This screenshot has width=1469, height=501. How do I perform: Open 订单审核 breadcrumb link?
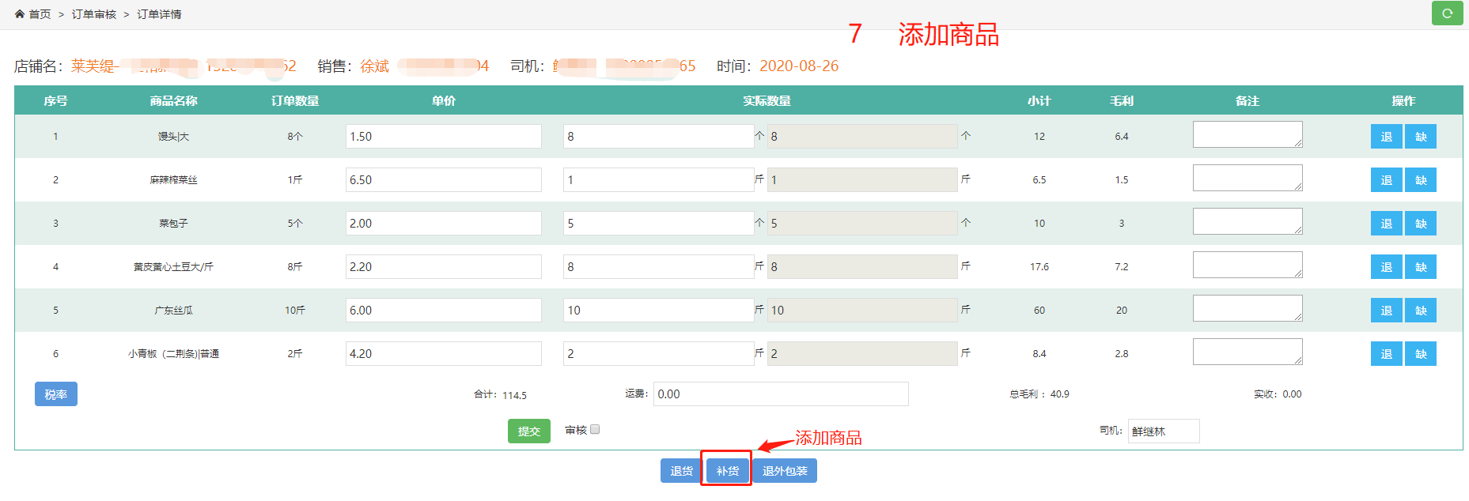[94, 14]
